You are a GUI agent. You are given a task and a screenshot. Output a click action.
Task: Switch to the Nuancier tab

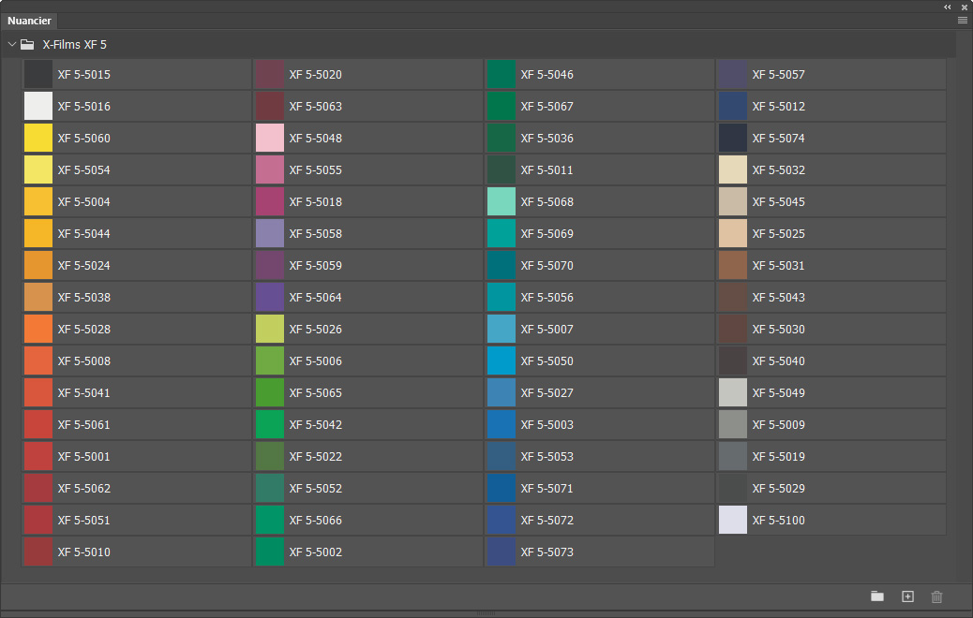click(29, 21)
